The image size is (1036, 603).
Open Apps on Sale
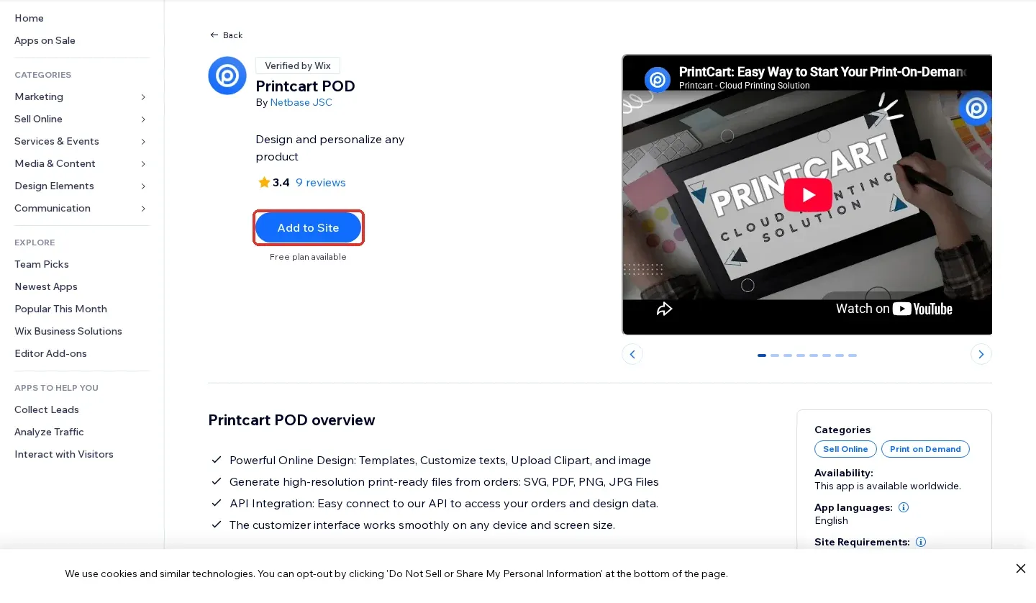point(45,40)
